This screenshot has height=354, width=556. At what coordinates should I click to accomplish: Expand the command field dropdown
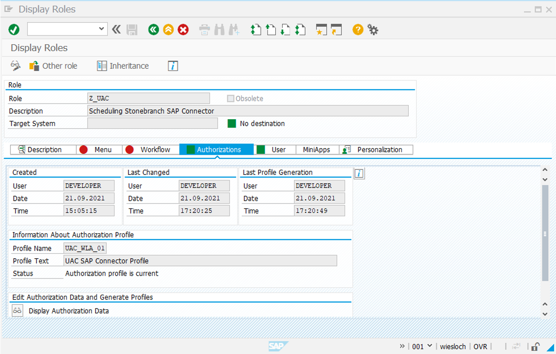point(102,29)
